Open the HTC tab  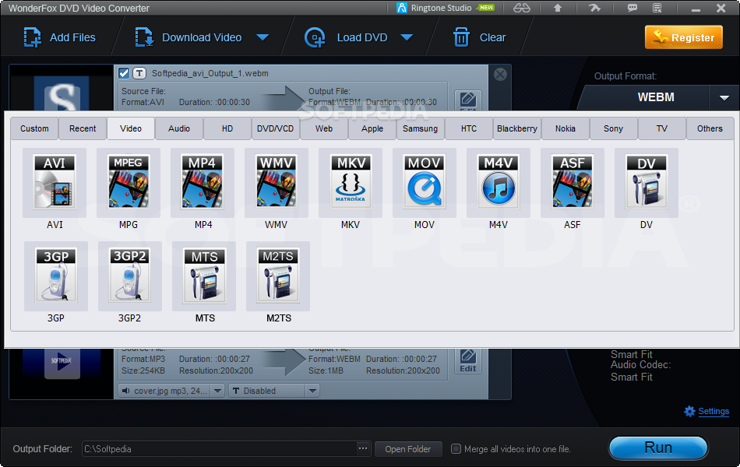pos(469,128)
